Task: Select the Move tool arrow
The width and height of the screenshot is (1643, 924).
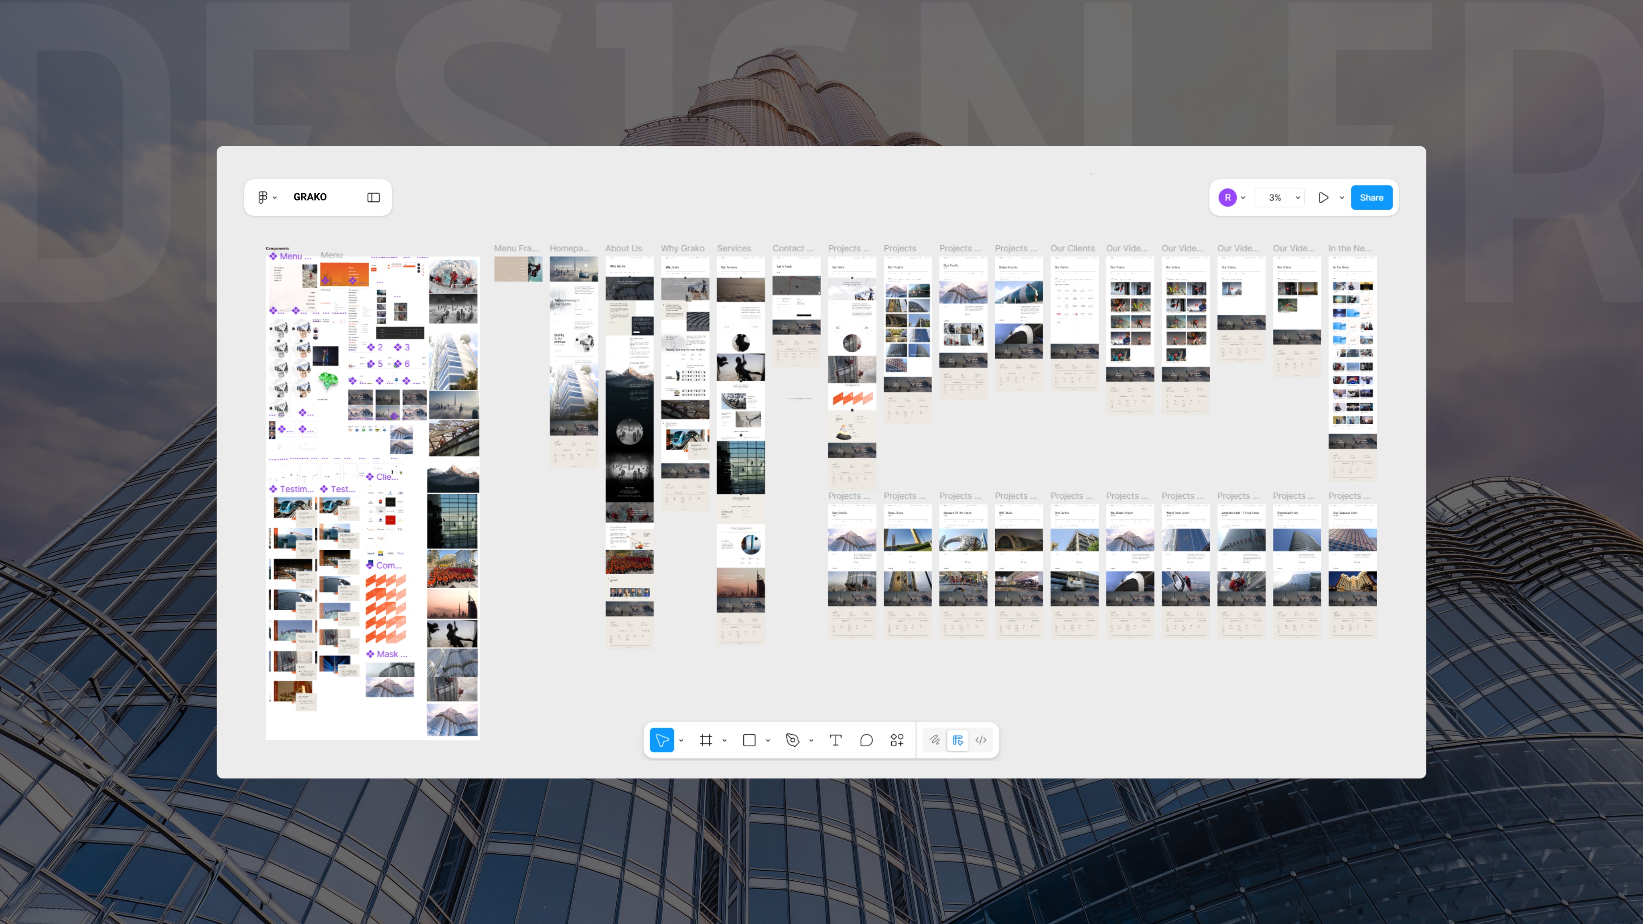Action: [x=661, y=740]
